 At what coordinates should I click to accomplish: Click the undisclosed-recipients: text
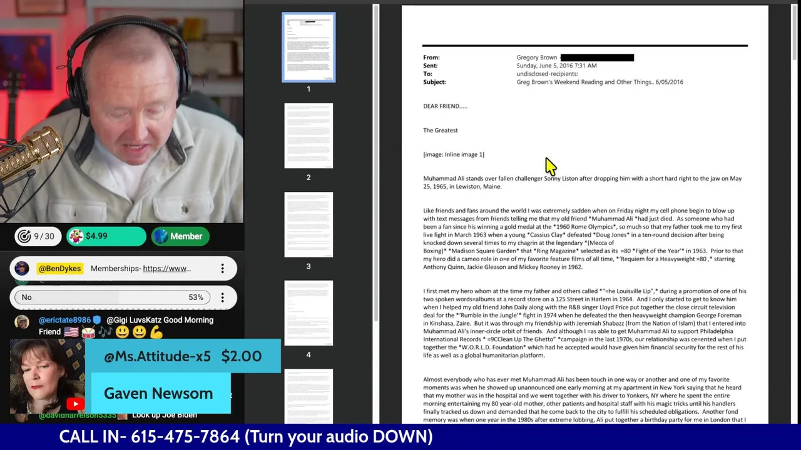(547, 74)
